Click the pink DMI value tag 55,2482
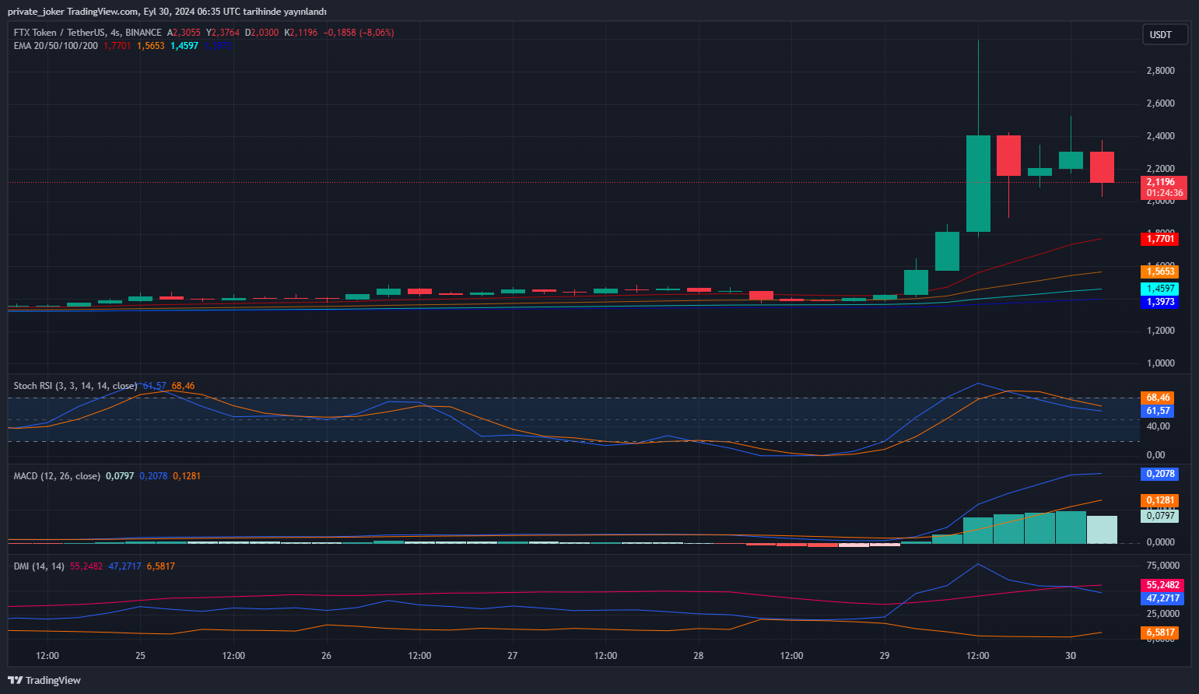Image resolution: width=1199 pixels, height=694 pixels. (1162, 585)
